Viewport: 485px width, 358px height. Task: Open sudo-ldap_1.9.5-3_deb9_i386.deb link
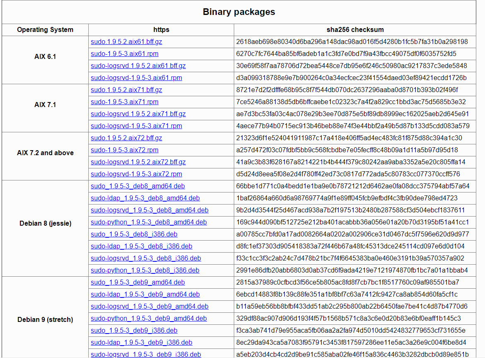[141, 343]
